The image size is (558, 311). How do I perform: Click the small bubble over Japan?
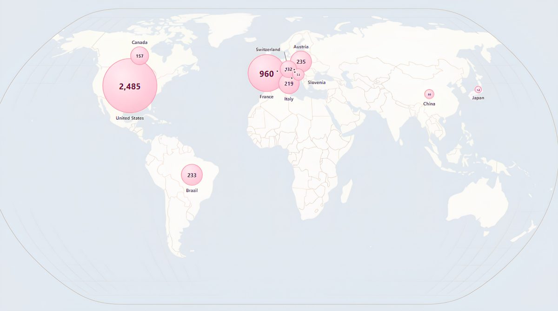click(x=478, y=90)
